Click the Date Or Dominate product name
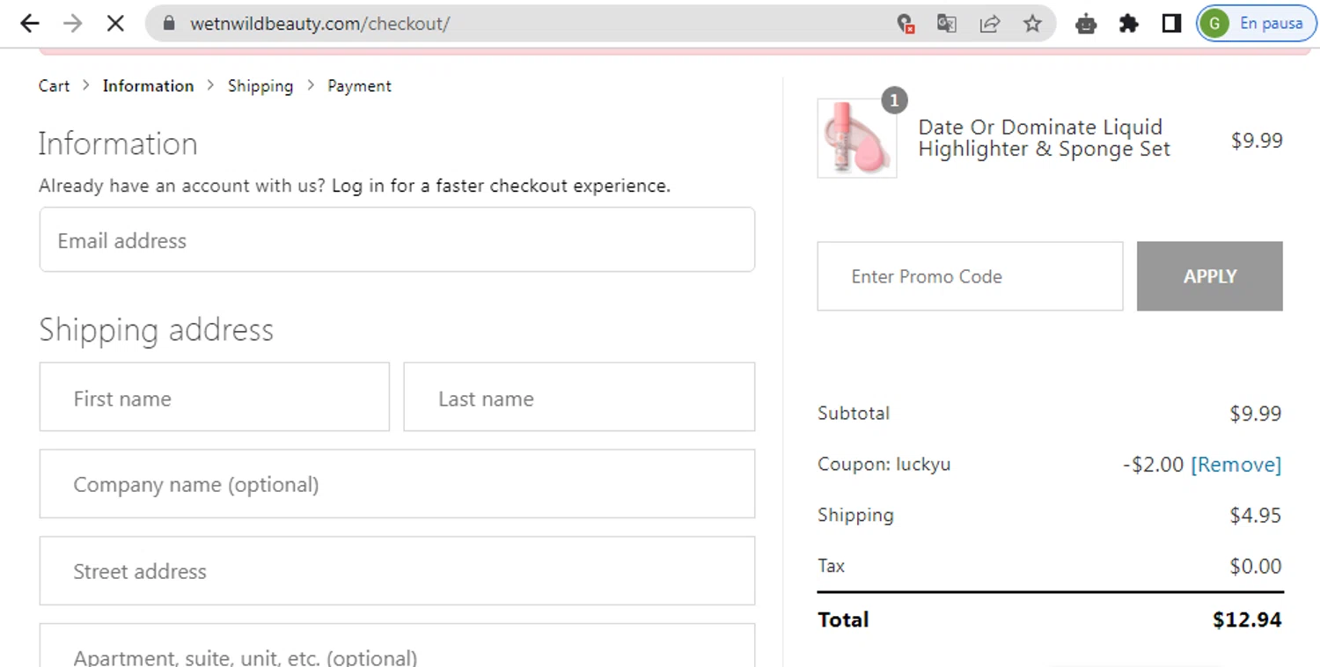This screenshot has height=667, width=1320. [1045, 138]
